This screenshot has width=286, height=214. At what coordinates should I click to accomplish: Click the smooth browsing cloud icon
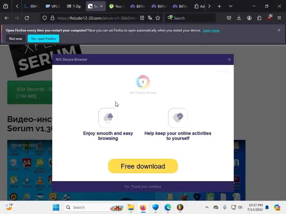(108, 118)
